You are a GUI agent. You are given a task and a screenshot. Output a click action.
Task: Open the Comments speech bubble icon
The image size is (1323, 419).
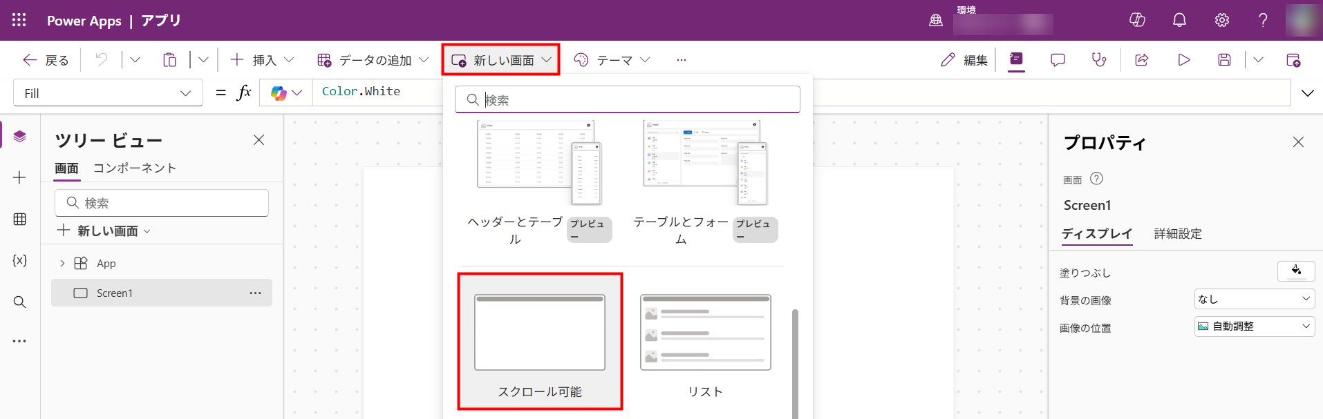tap(1057, 60)
